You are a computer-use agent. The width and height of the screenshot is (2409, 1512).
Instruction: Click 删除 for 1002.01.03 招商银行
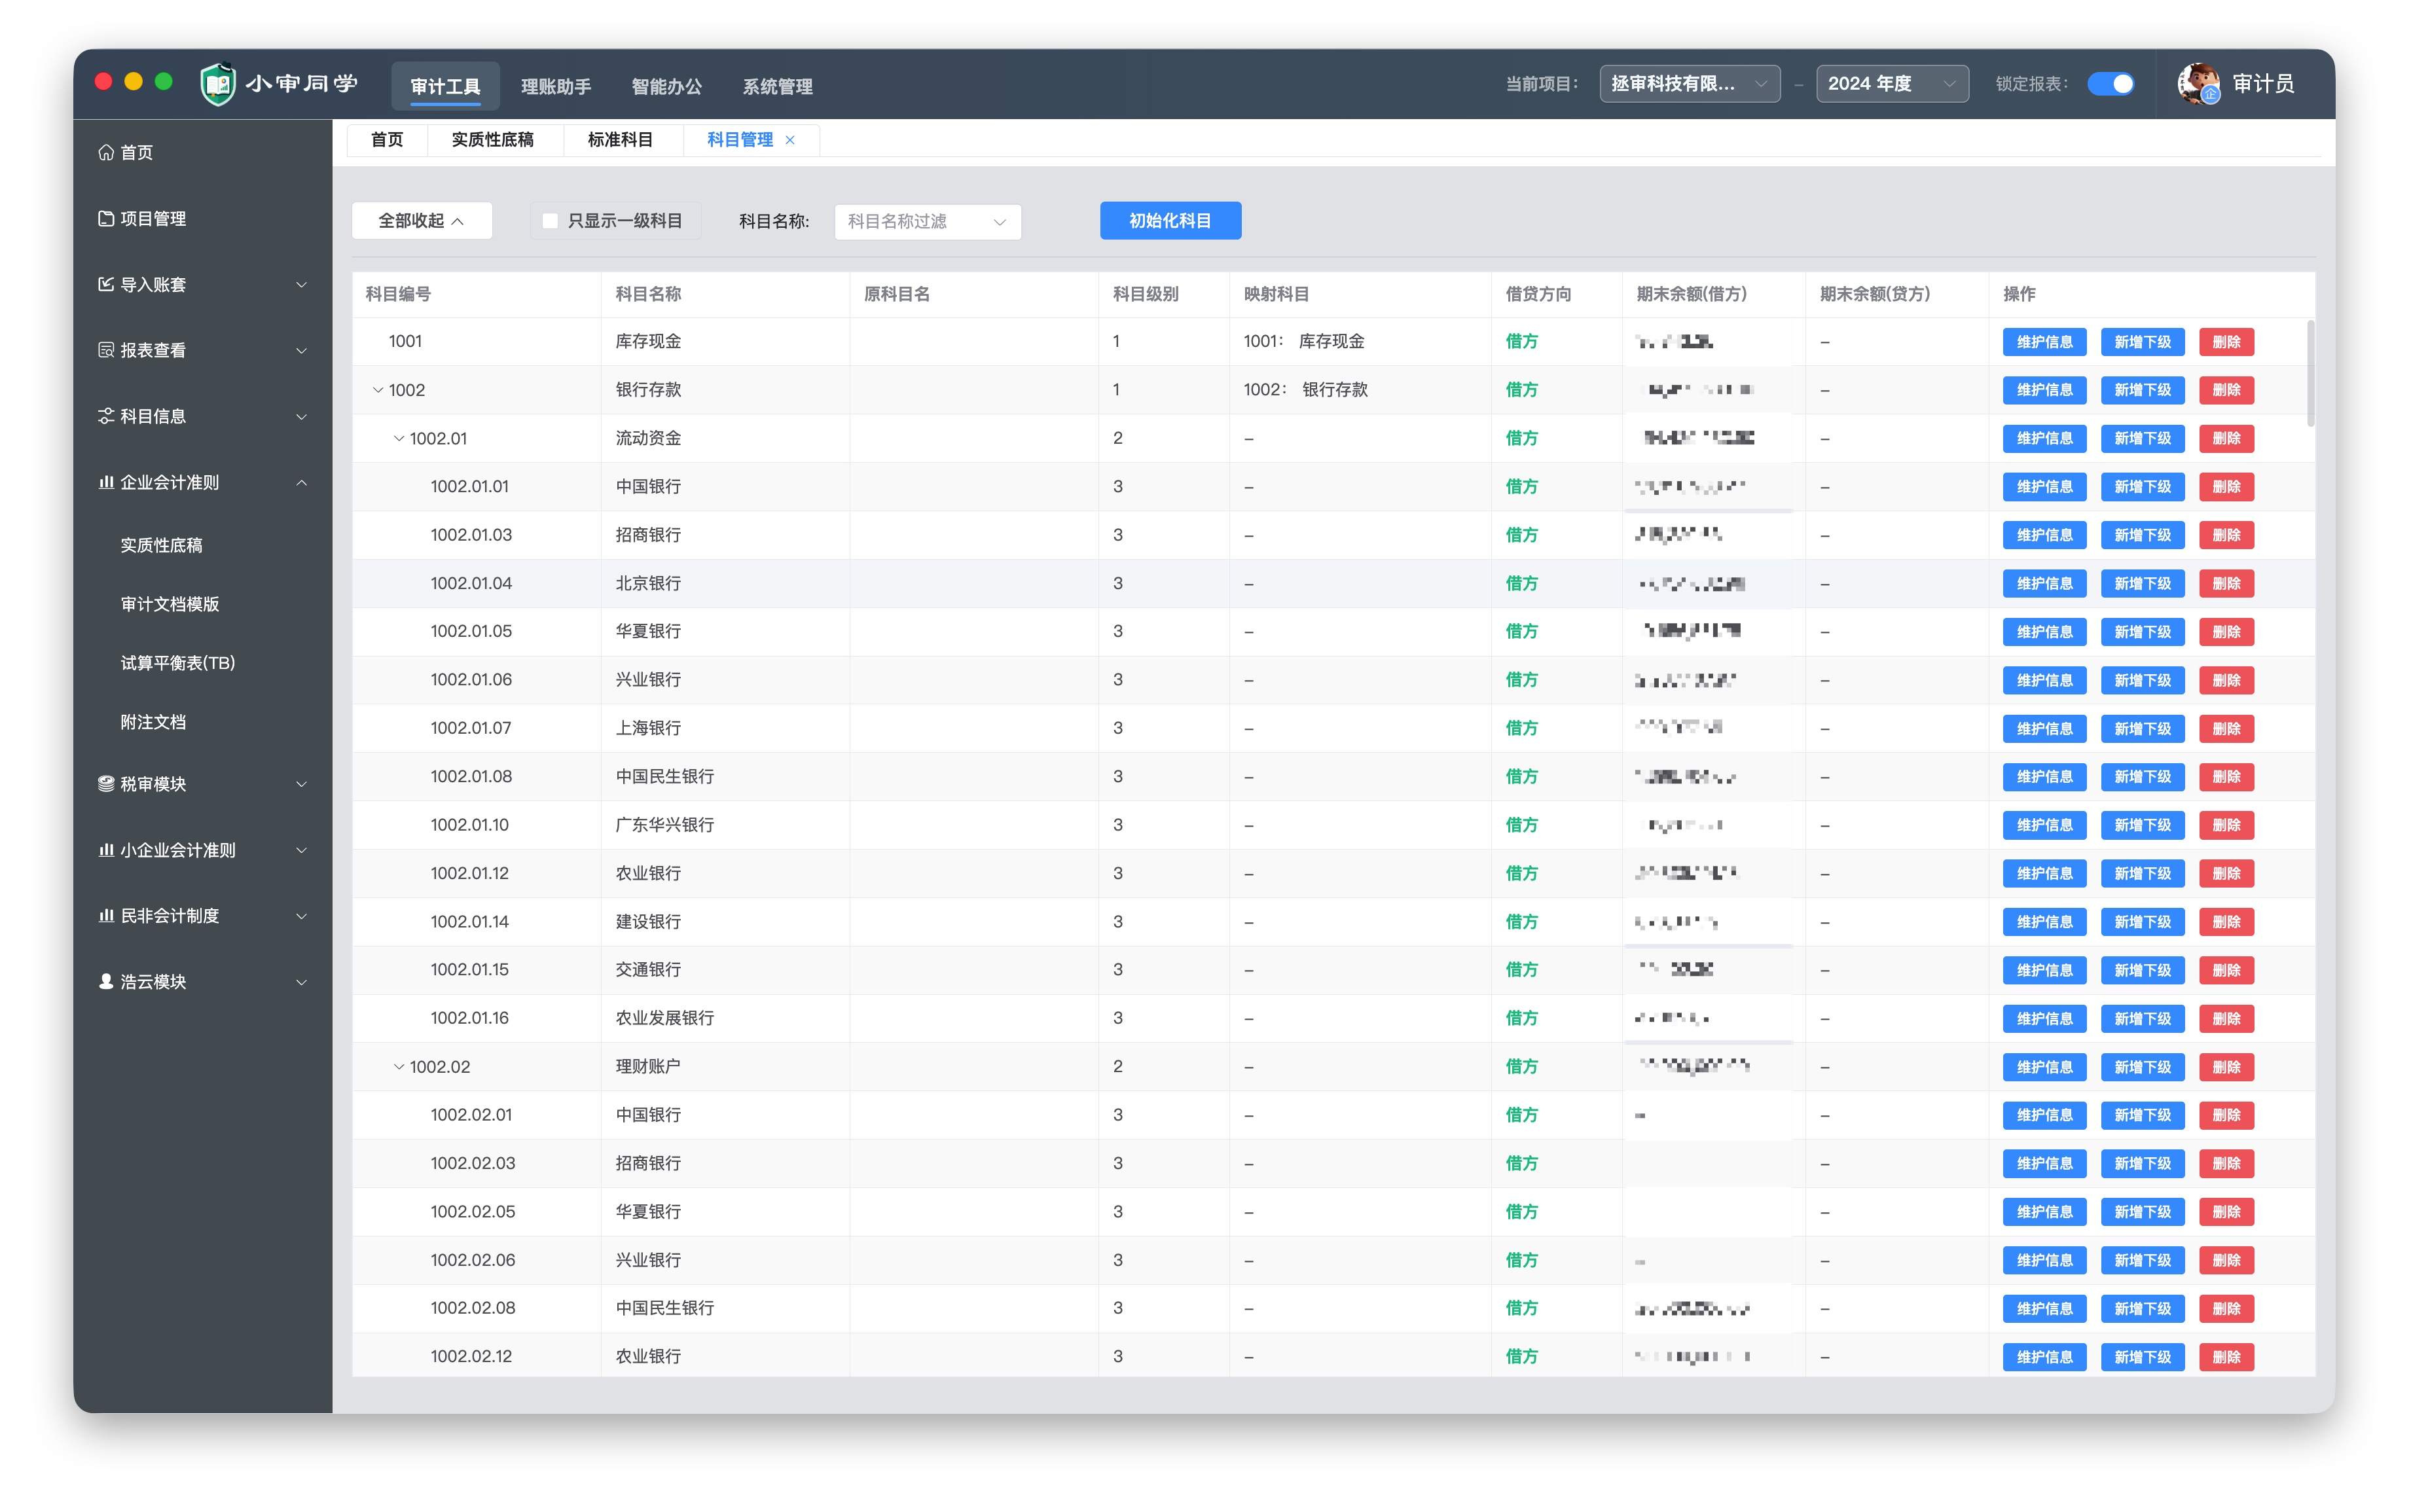pyautogui.click(x=2226, y=535)
